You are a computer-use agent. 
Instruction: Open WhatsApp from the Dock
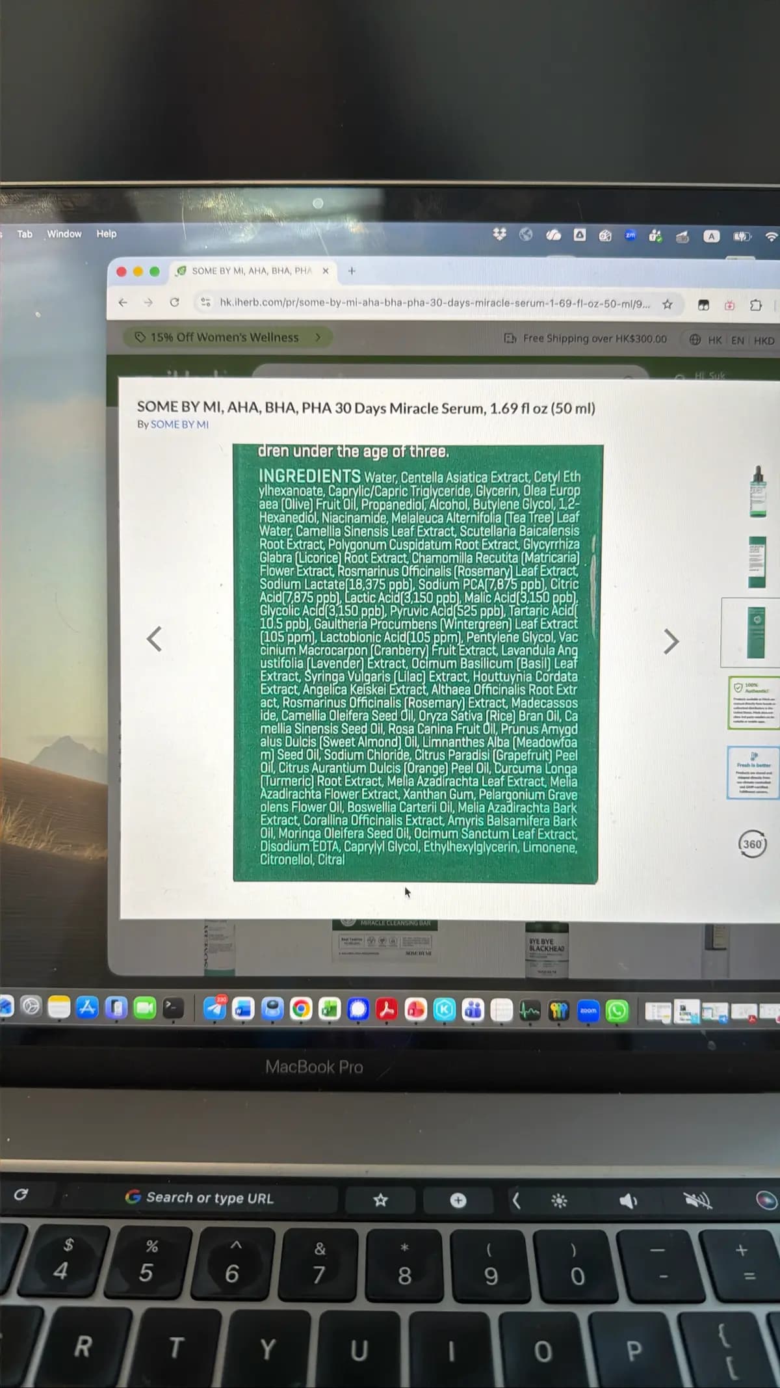tap(617, 1011)
